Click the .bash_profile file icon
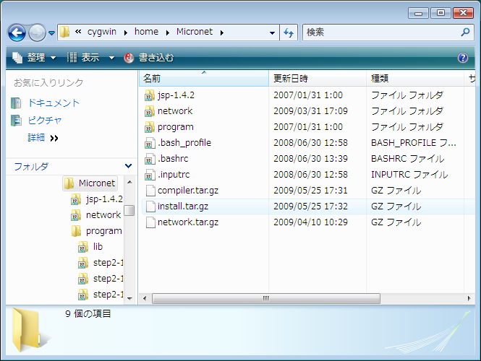This screenshot has height=361, width=481. [x=150, y=143]
